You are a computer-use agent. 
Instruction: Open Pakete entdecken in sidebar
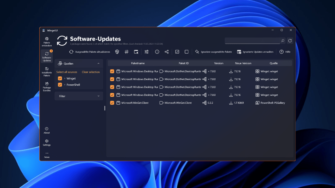click(x=46, y=42)
